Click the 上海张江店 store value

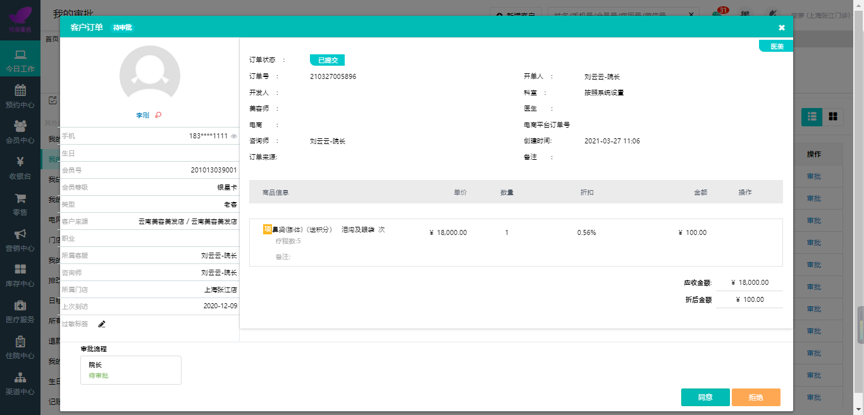[220, 290]
